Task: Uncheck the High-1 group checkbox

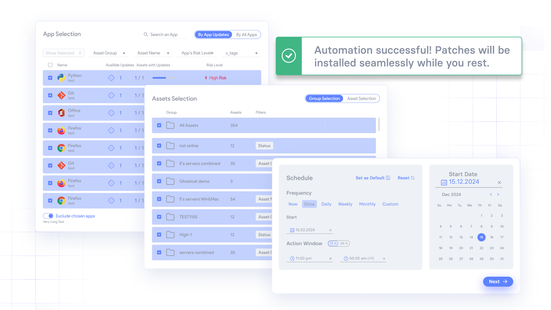Action: pyautogui.click(x=159, y=235)
